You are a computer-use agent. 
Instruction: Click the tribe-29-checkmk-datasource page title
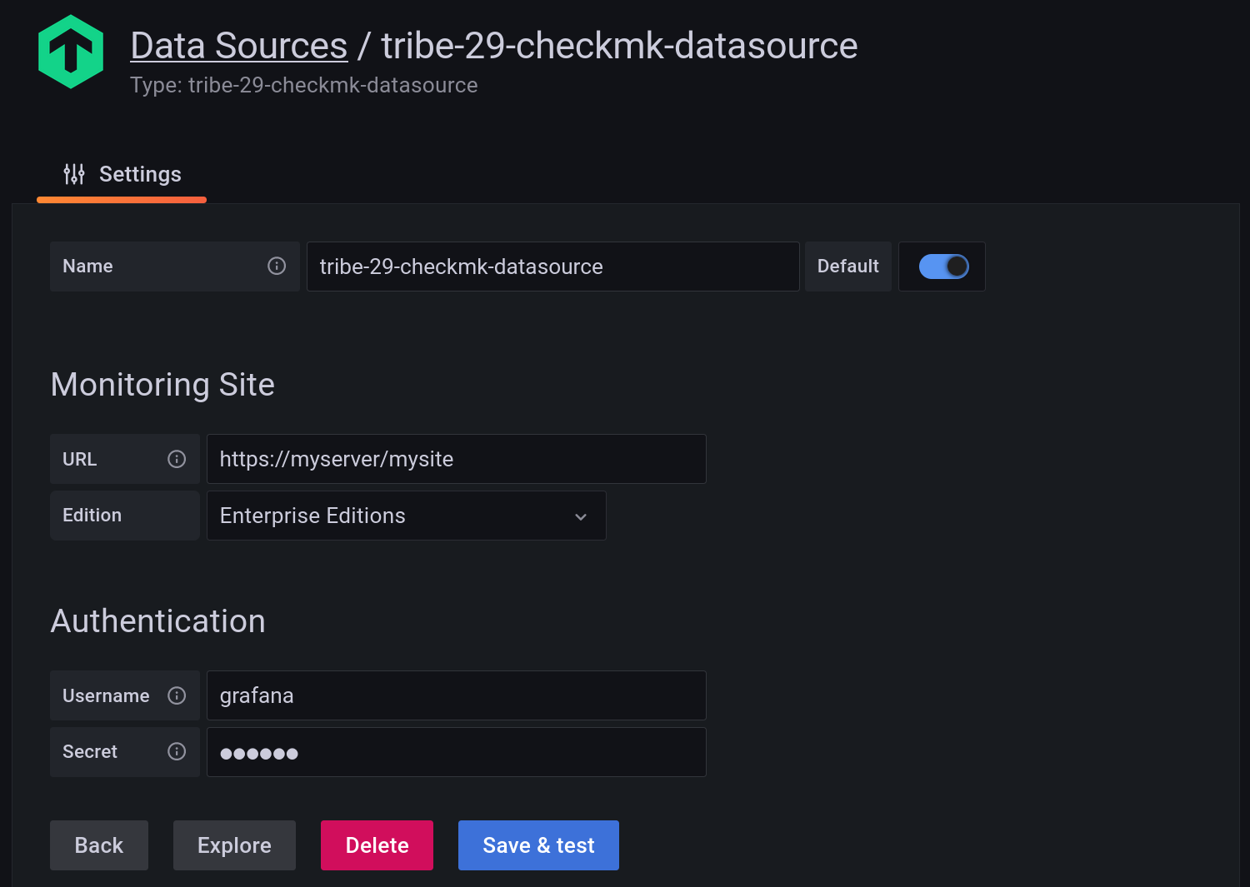click(619, 46)
